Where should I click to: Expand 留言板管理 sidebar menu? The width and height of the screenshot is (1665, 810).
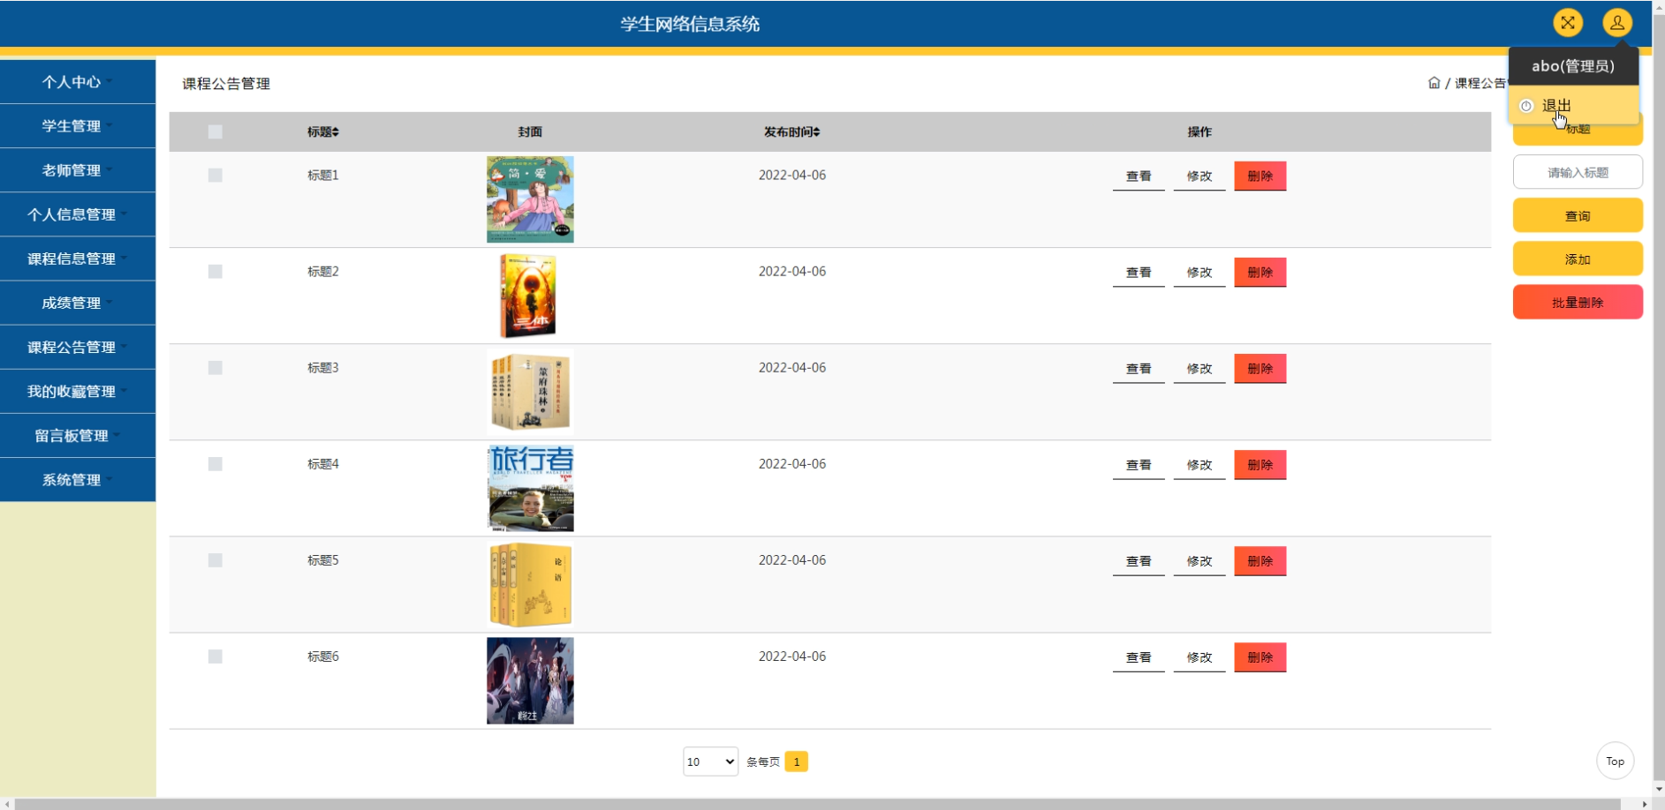(x=78, y=435)
